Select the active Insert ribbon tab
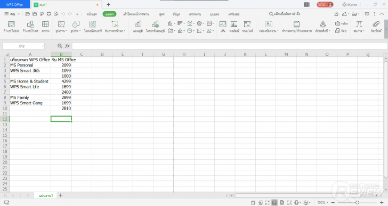The image size is (388, 206). tap(109, 14)
